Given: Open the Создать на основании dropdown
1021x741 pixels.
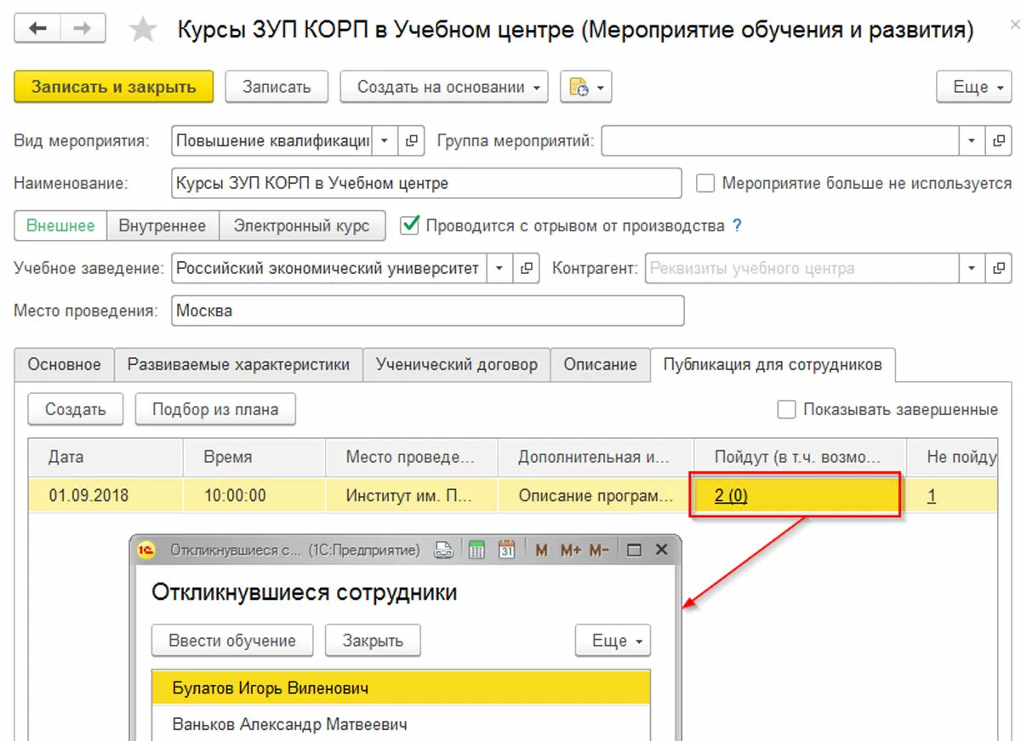Looking at the screenshot, I should click(x=444, y=87).
